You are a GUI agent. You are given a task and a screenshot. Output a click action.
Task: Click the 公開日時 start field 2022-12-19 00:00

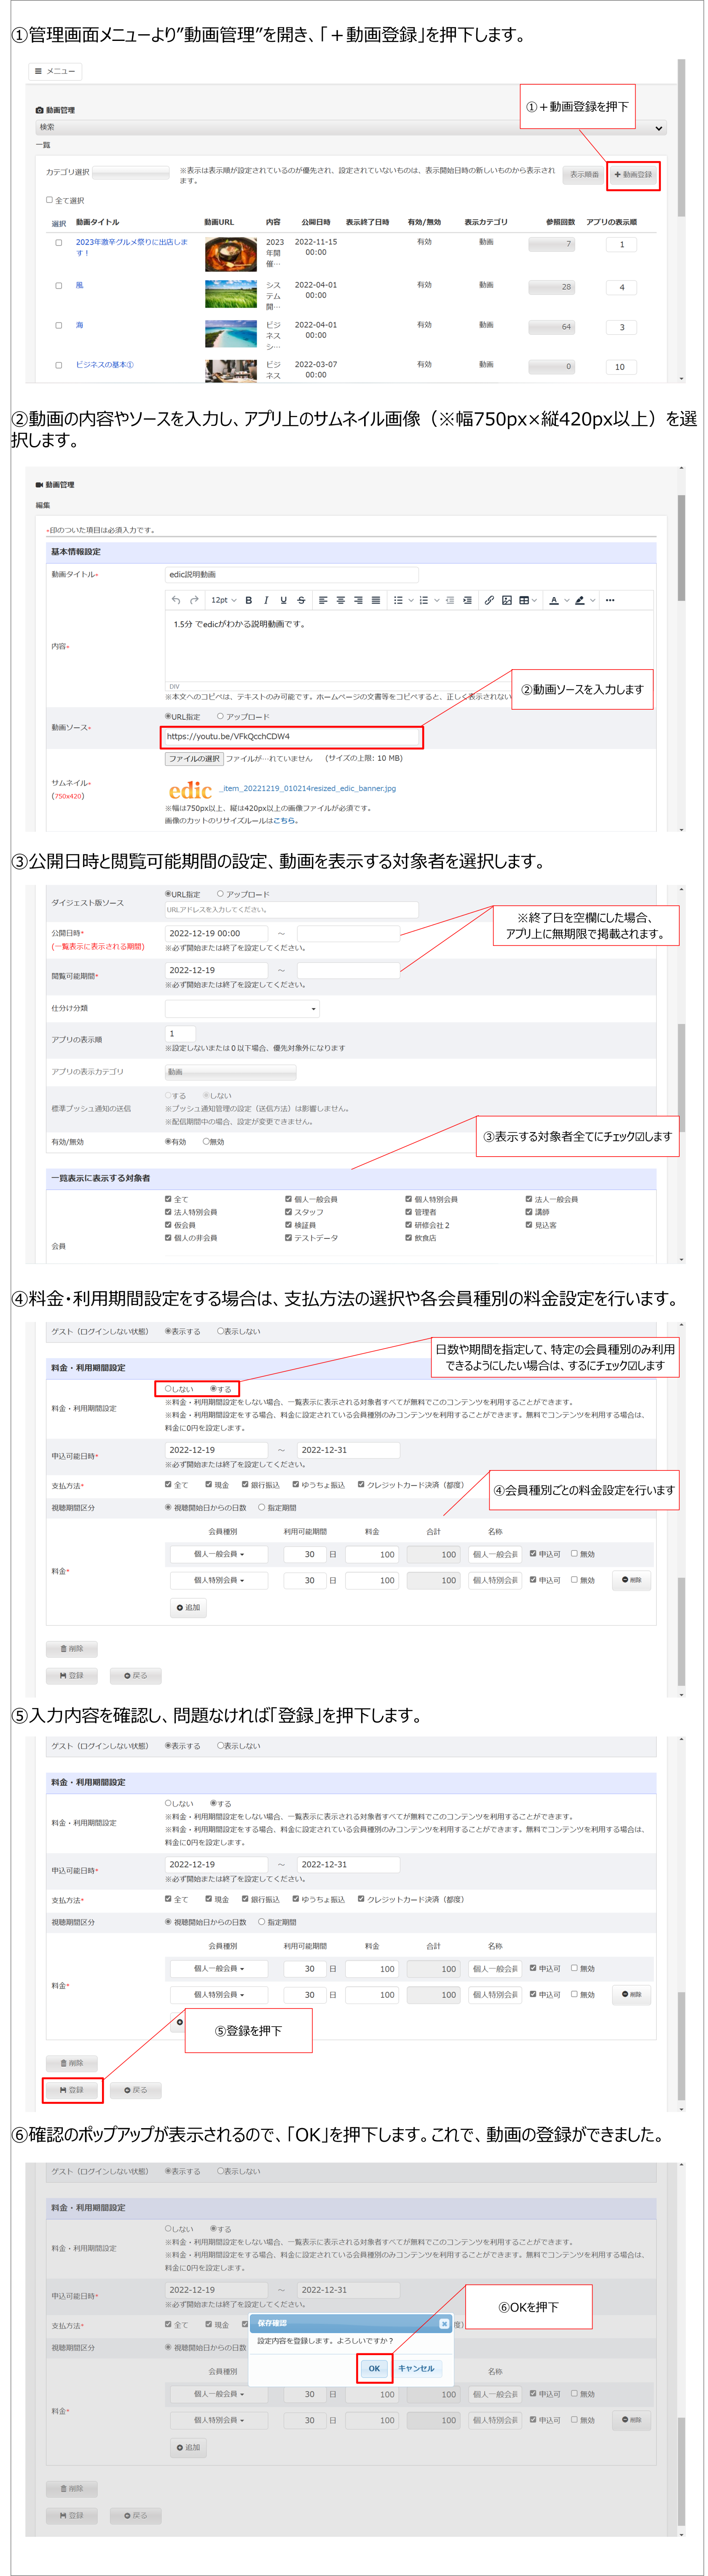pos(216,933)
